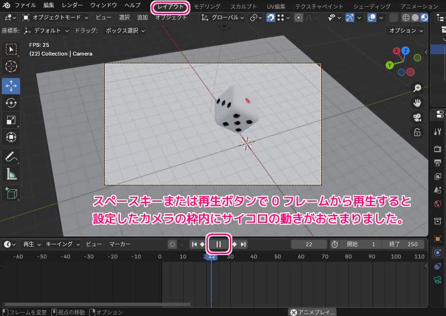Select the Annotate pencil tool
This screenshot has height=316, width=446.
pos(11,157)
